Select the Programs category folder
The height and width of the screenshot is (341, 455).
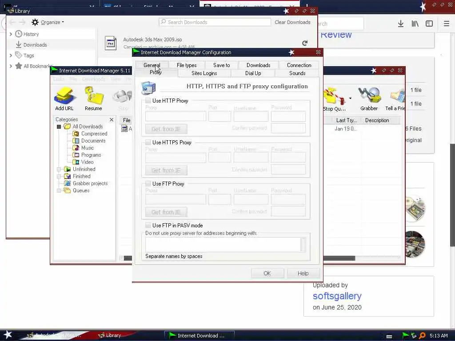click(x=87, y=155)
